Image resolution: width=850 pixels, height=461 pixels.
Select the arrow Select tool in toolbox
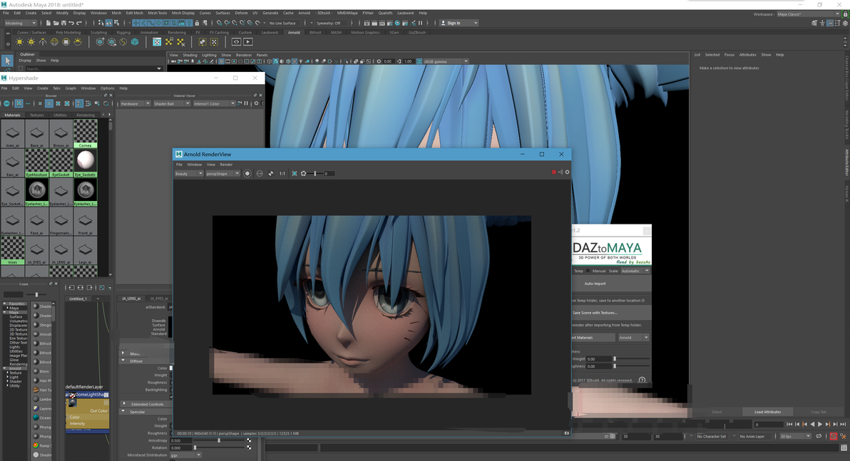pos(7,61)
